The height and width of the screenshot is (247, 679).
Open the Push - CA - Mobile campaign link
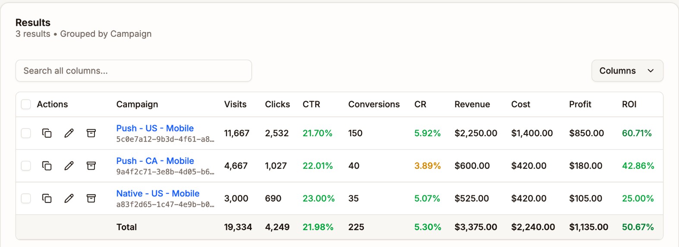pos(155,161)
